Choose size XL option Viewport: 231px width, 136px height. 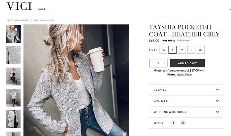(x=201, y=50)
